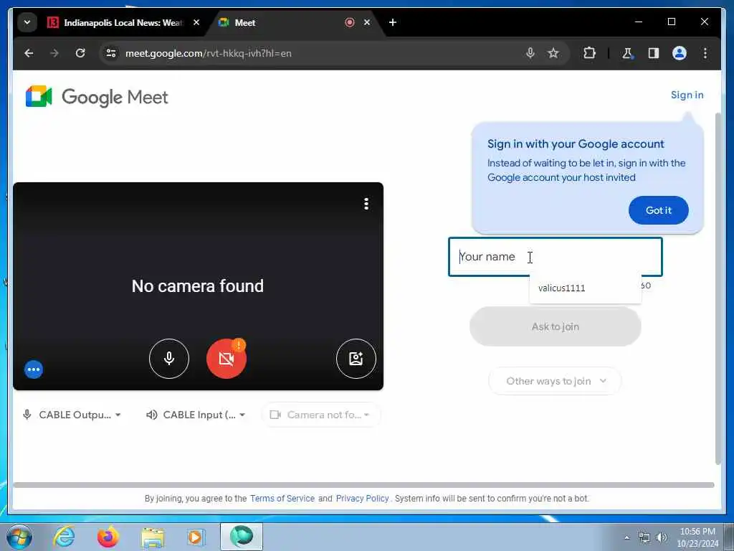This screenshot has width=734, height=551.
Task: Open the Chrome three-dot menu
Action: coord(705,53)
